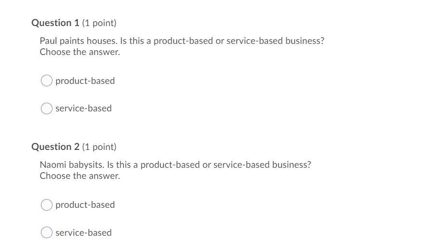Click the "(1 point)" text beside Question 2
The width and height of the screenshot is (430, 243).
click(99, 147)
